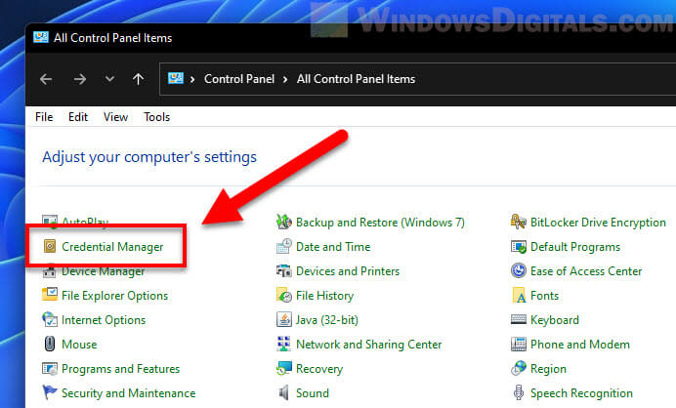Go up one level with up arrow
Image resolution: width=676 pixels, height=408 pixels.
coord(138,79)
